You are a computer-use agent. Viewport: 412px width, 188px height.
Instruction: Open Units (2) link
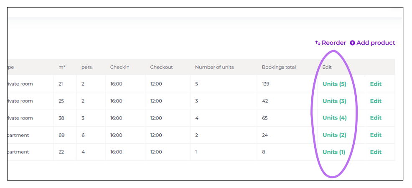point(334,135)
